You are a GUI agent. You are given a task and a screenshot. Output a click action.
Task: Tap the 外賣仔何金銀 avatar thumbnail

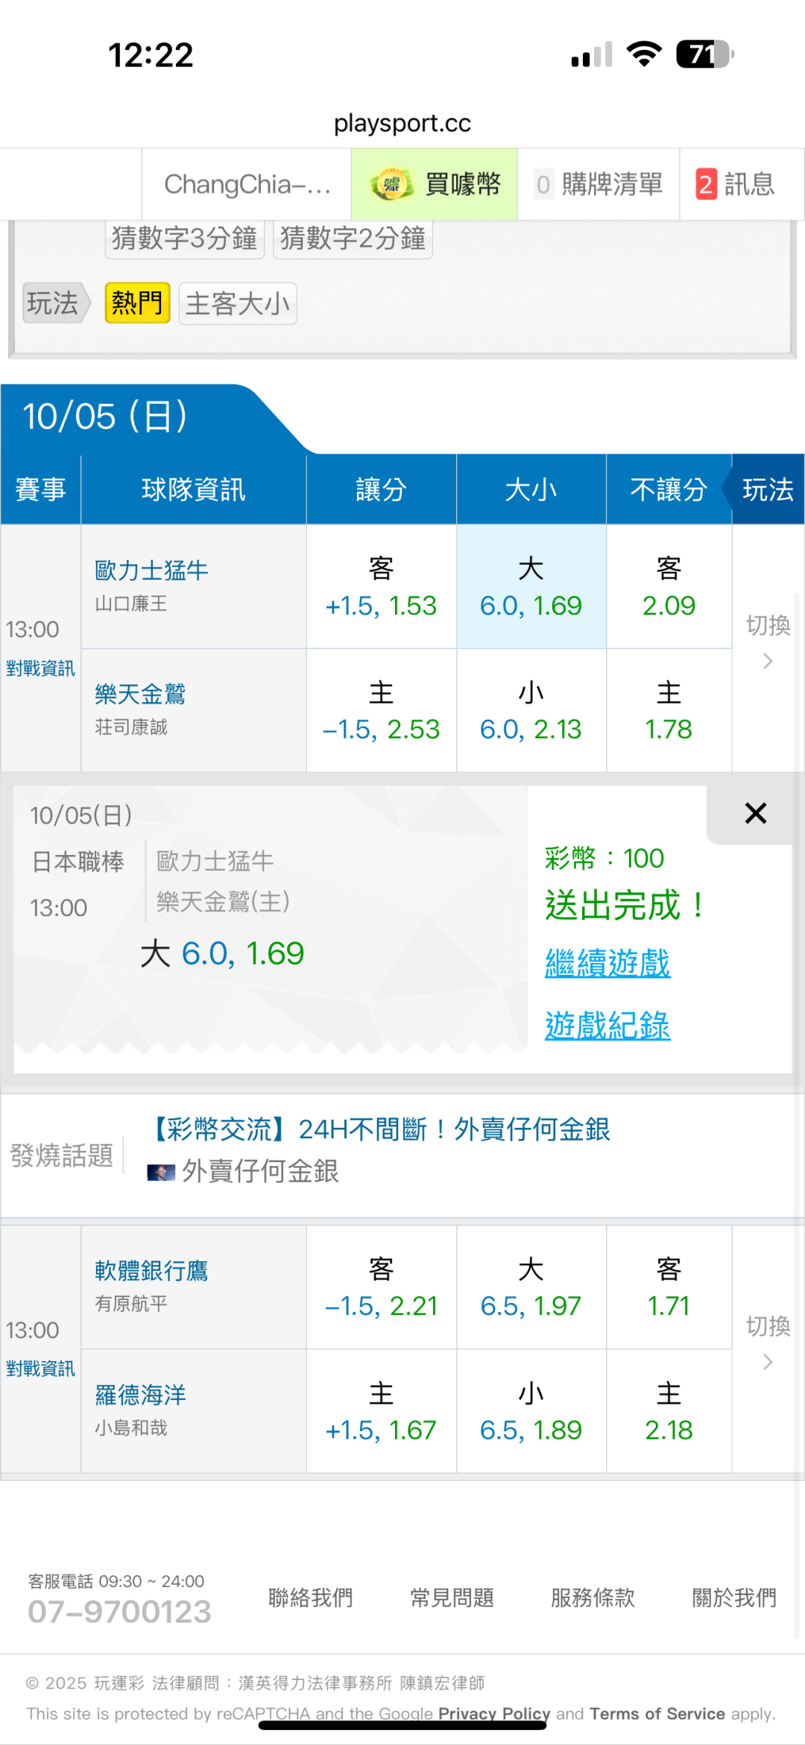160,1173
